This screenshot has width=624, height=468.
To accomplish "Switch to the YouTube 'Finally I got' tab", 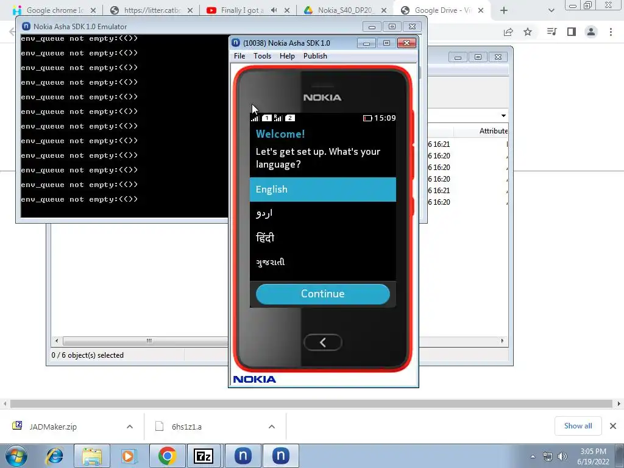I will [249, 10].
